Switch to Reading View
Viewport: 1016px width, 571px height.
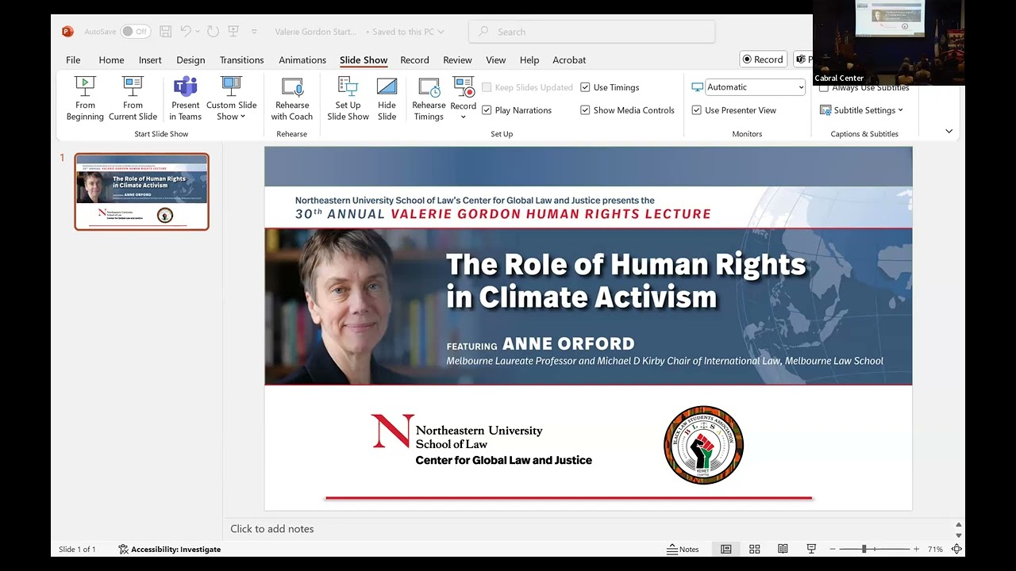(x=783, y=549)
